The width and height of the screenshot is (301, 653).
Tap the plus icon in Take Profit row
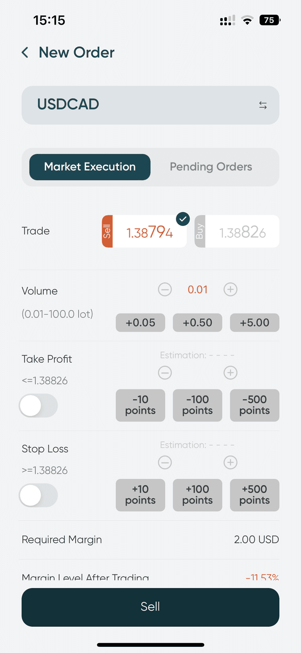coord(230,372)
